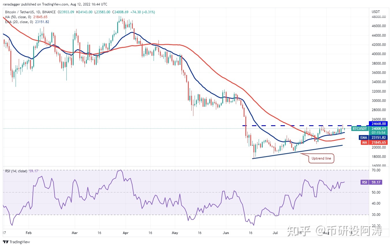The image size is (392, 247).
Task: Click the Aug label on the time axis
Action: pyautogui.click(x=326, y=233)
